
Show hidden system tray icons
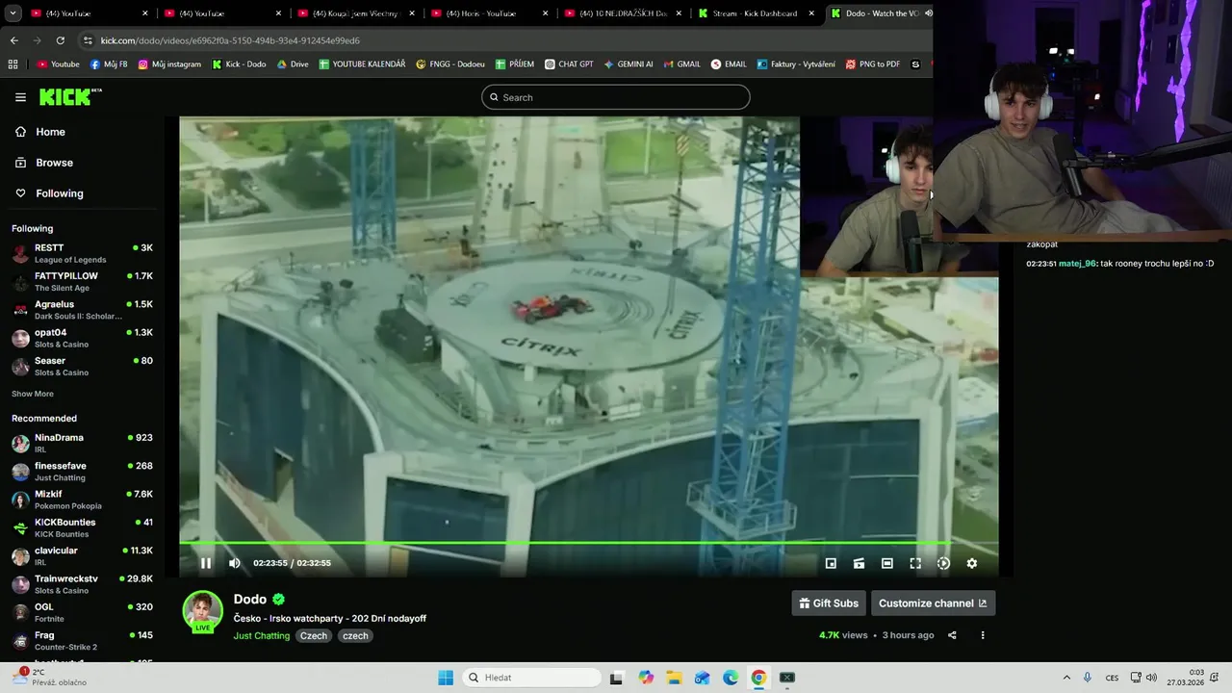pyautogui.click(x=1066, y=678)
